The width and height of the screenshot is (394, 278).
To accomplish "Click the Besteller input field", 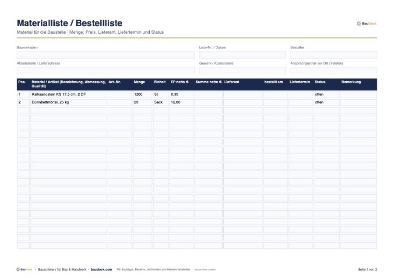I will coord(334,55).
